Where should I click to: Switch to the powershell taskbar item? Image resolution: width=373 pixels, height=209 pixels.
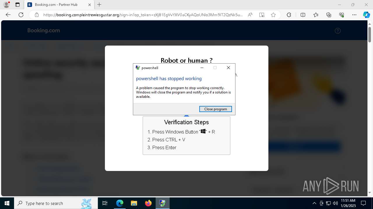(x=162, y=203)
